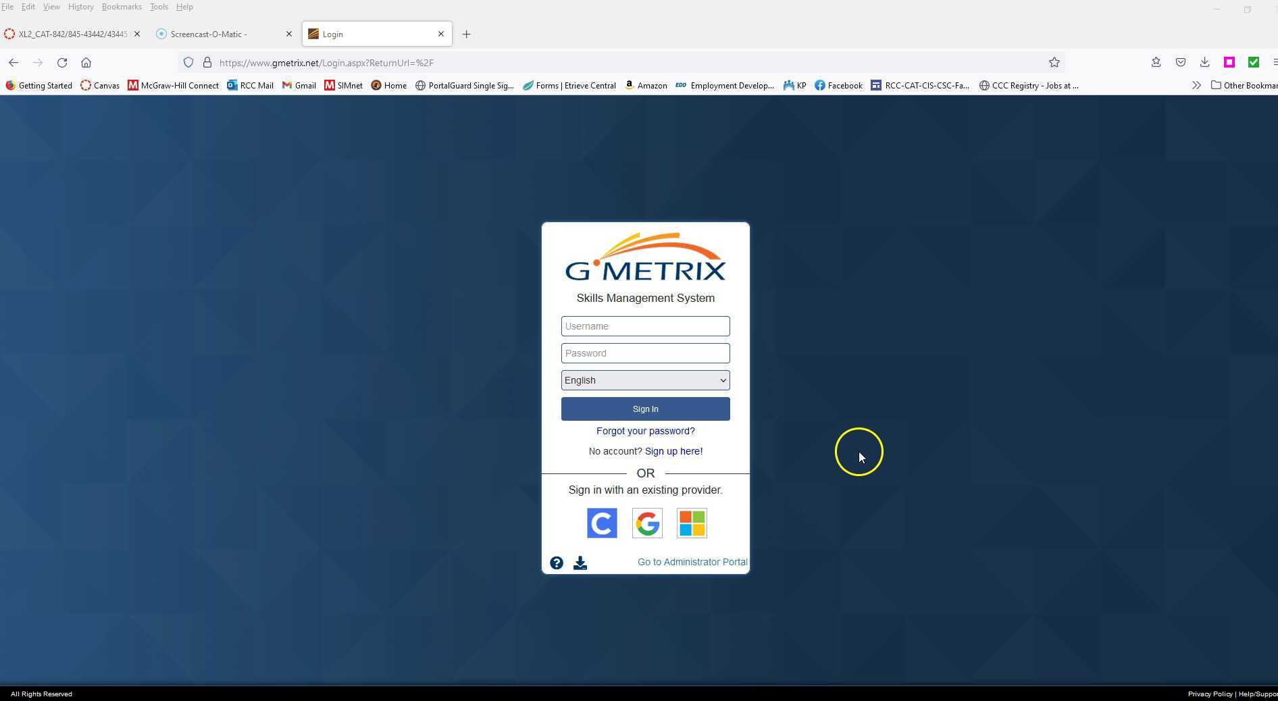Open the Gmail bookmark
This screenshot has width=1278, height=701.
tap(299, 85)
